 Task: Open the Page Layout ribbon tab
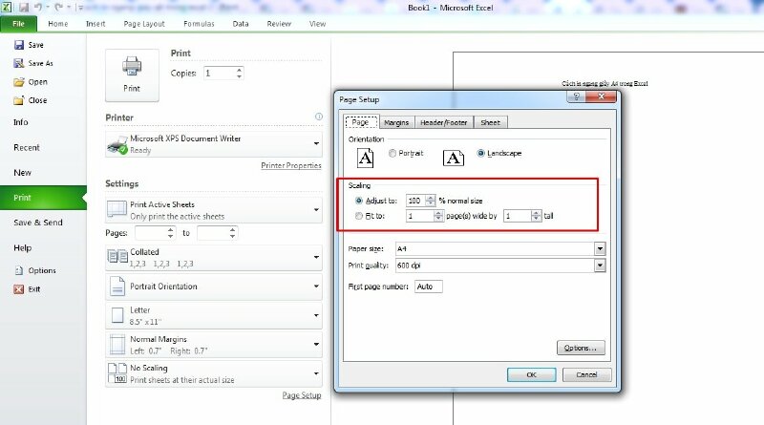(x=144, y=24)
